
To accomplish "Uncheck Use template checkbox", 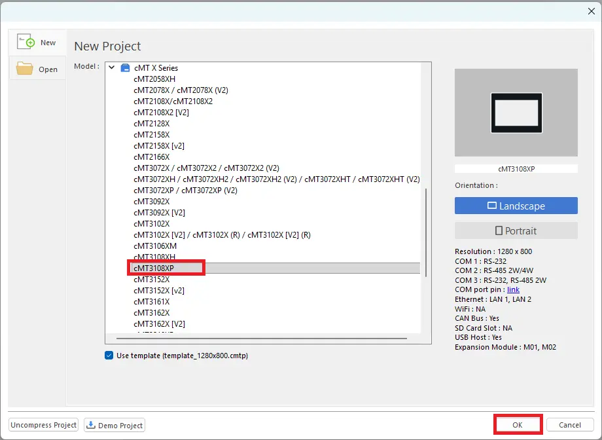I will tap(109, 355).
